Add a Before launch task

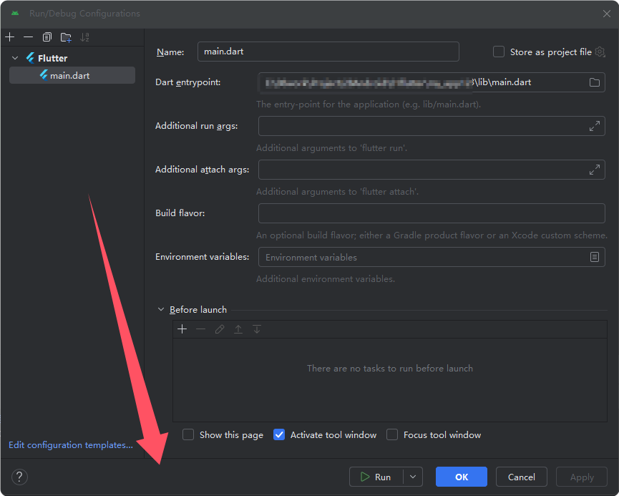coord(182,329)
